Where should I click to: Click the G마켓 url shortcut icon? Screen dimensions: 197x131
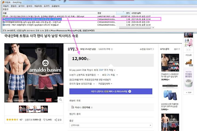click(x=4, y=25)
